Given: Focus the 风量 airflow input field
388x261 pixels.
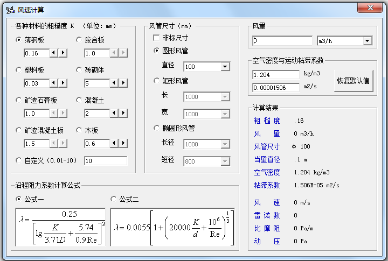Looking at the screenshot, I should [282, 41].
